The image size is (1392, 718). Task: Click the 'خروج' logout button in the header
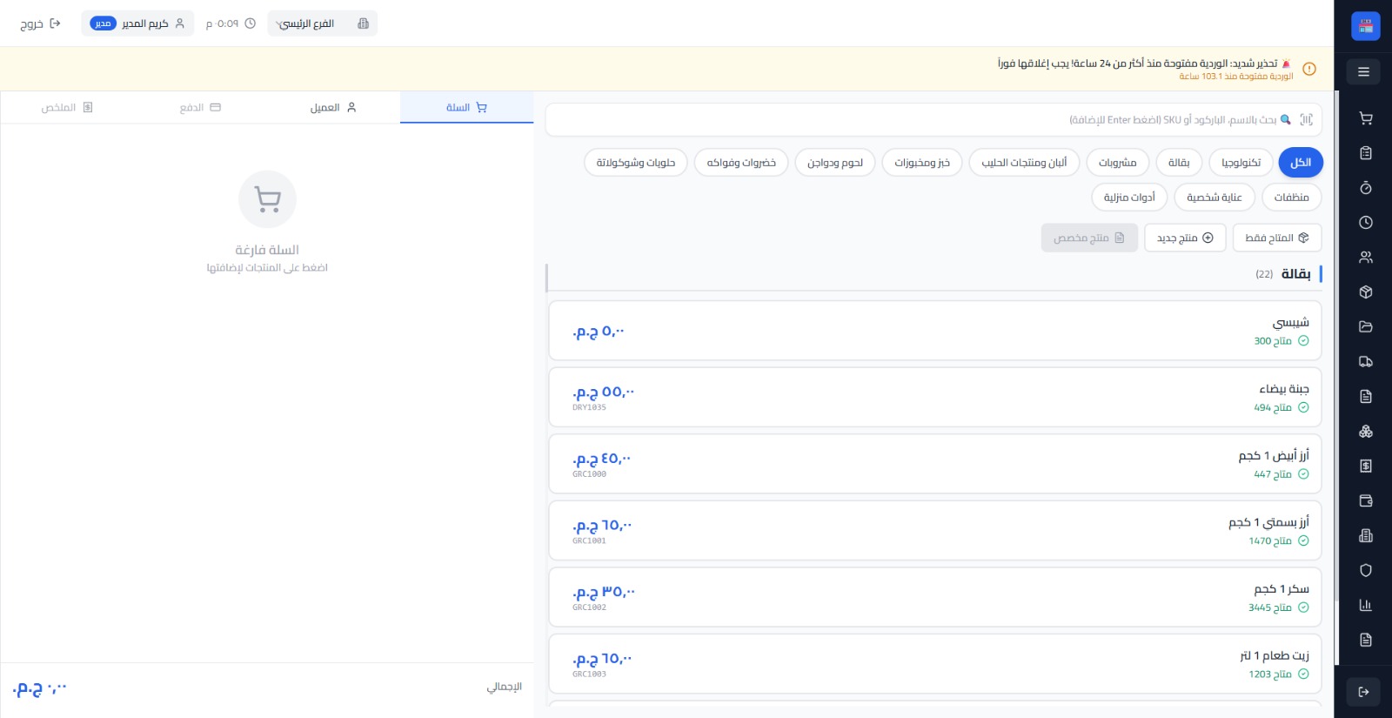pyautogui.click(x=40, y=23)
